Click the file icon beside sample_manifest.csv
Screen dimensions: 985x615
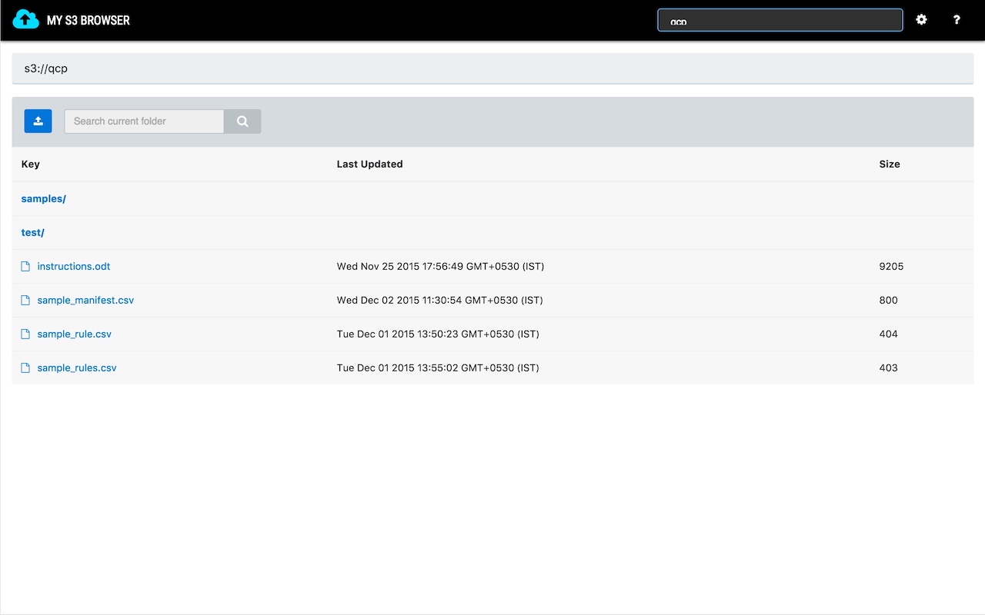point(25,300)
